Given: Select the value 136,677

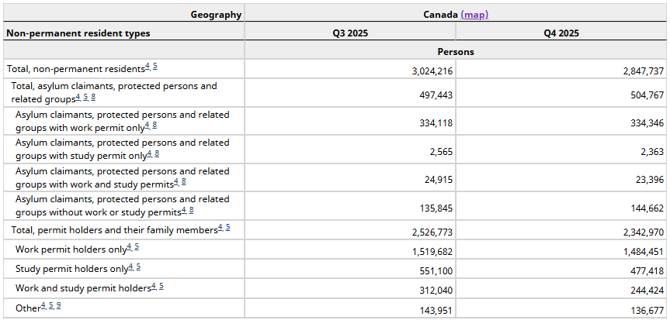Looking at the screenshot, I should [x=647, y=310].
